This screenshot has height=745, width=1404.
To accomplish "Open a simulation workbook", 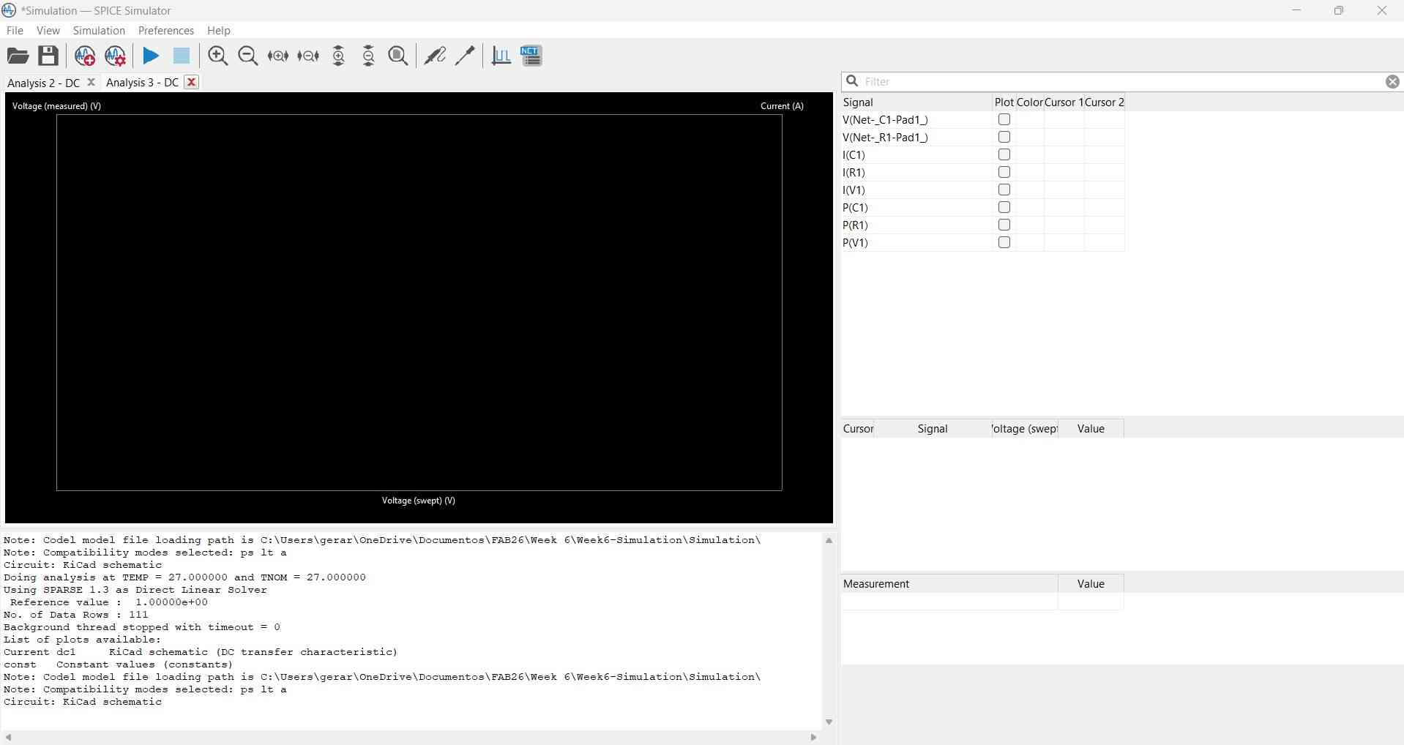I will click(x=18, y=56).
